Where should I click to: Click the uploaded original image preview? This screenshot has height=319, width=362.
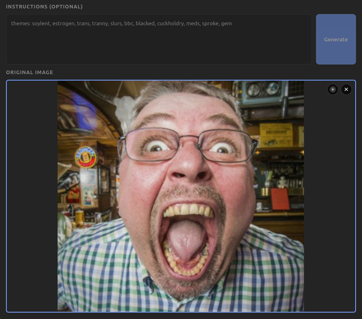point(181,196)
